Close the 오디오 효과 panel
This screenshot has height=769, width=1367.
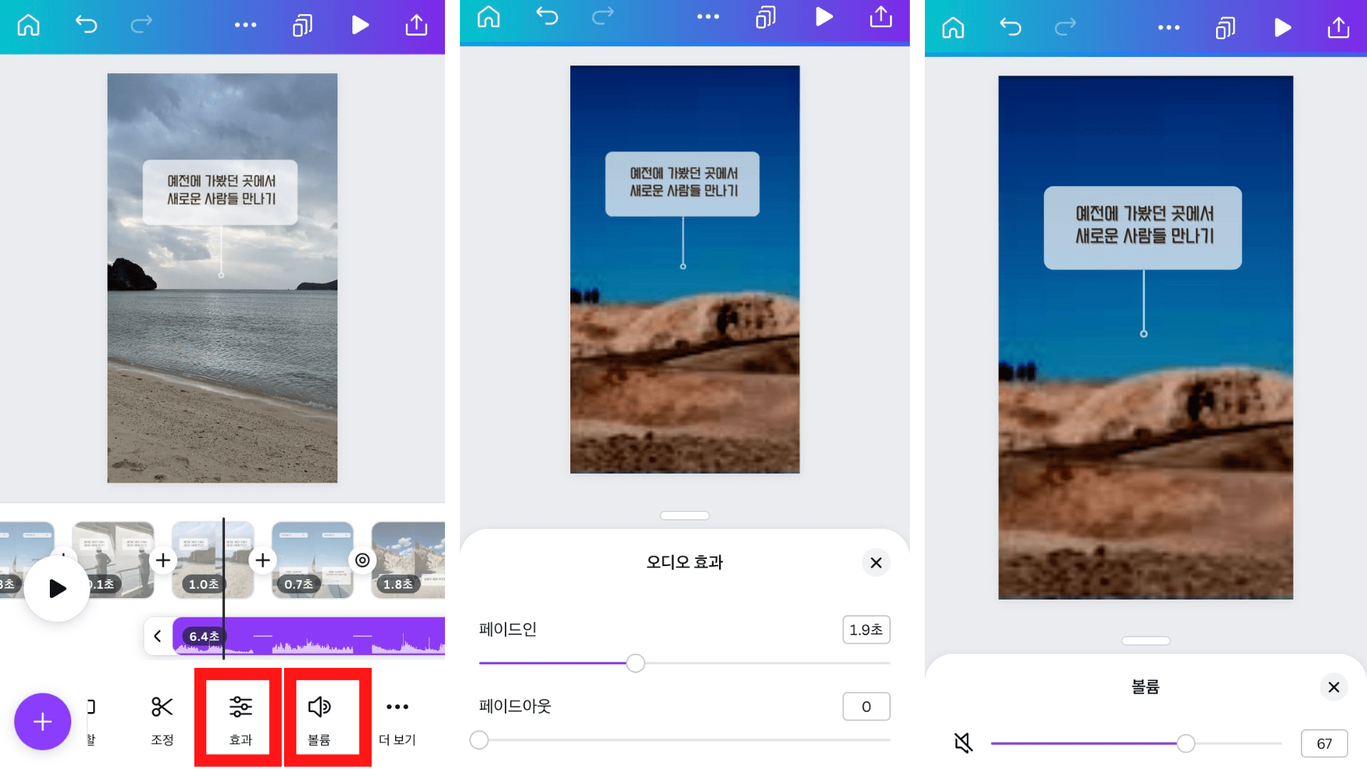(876, 563)
